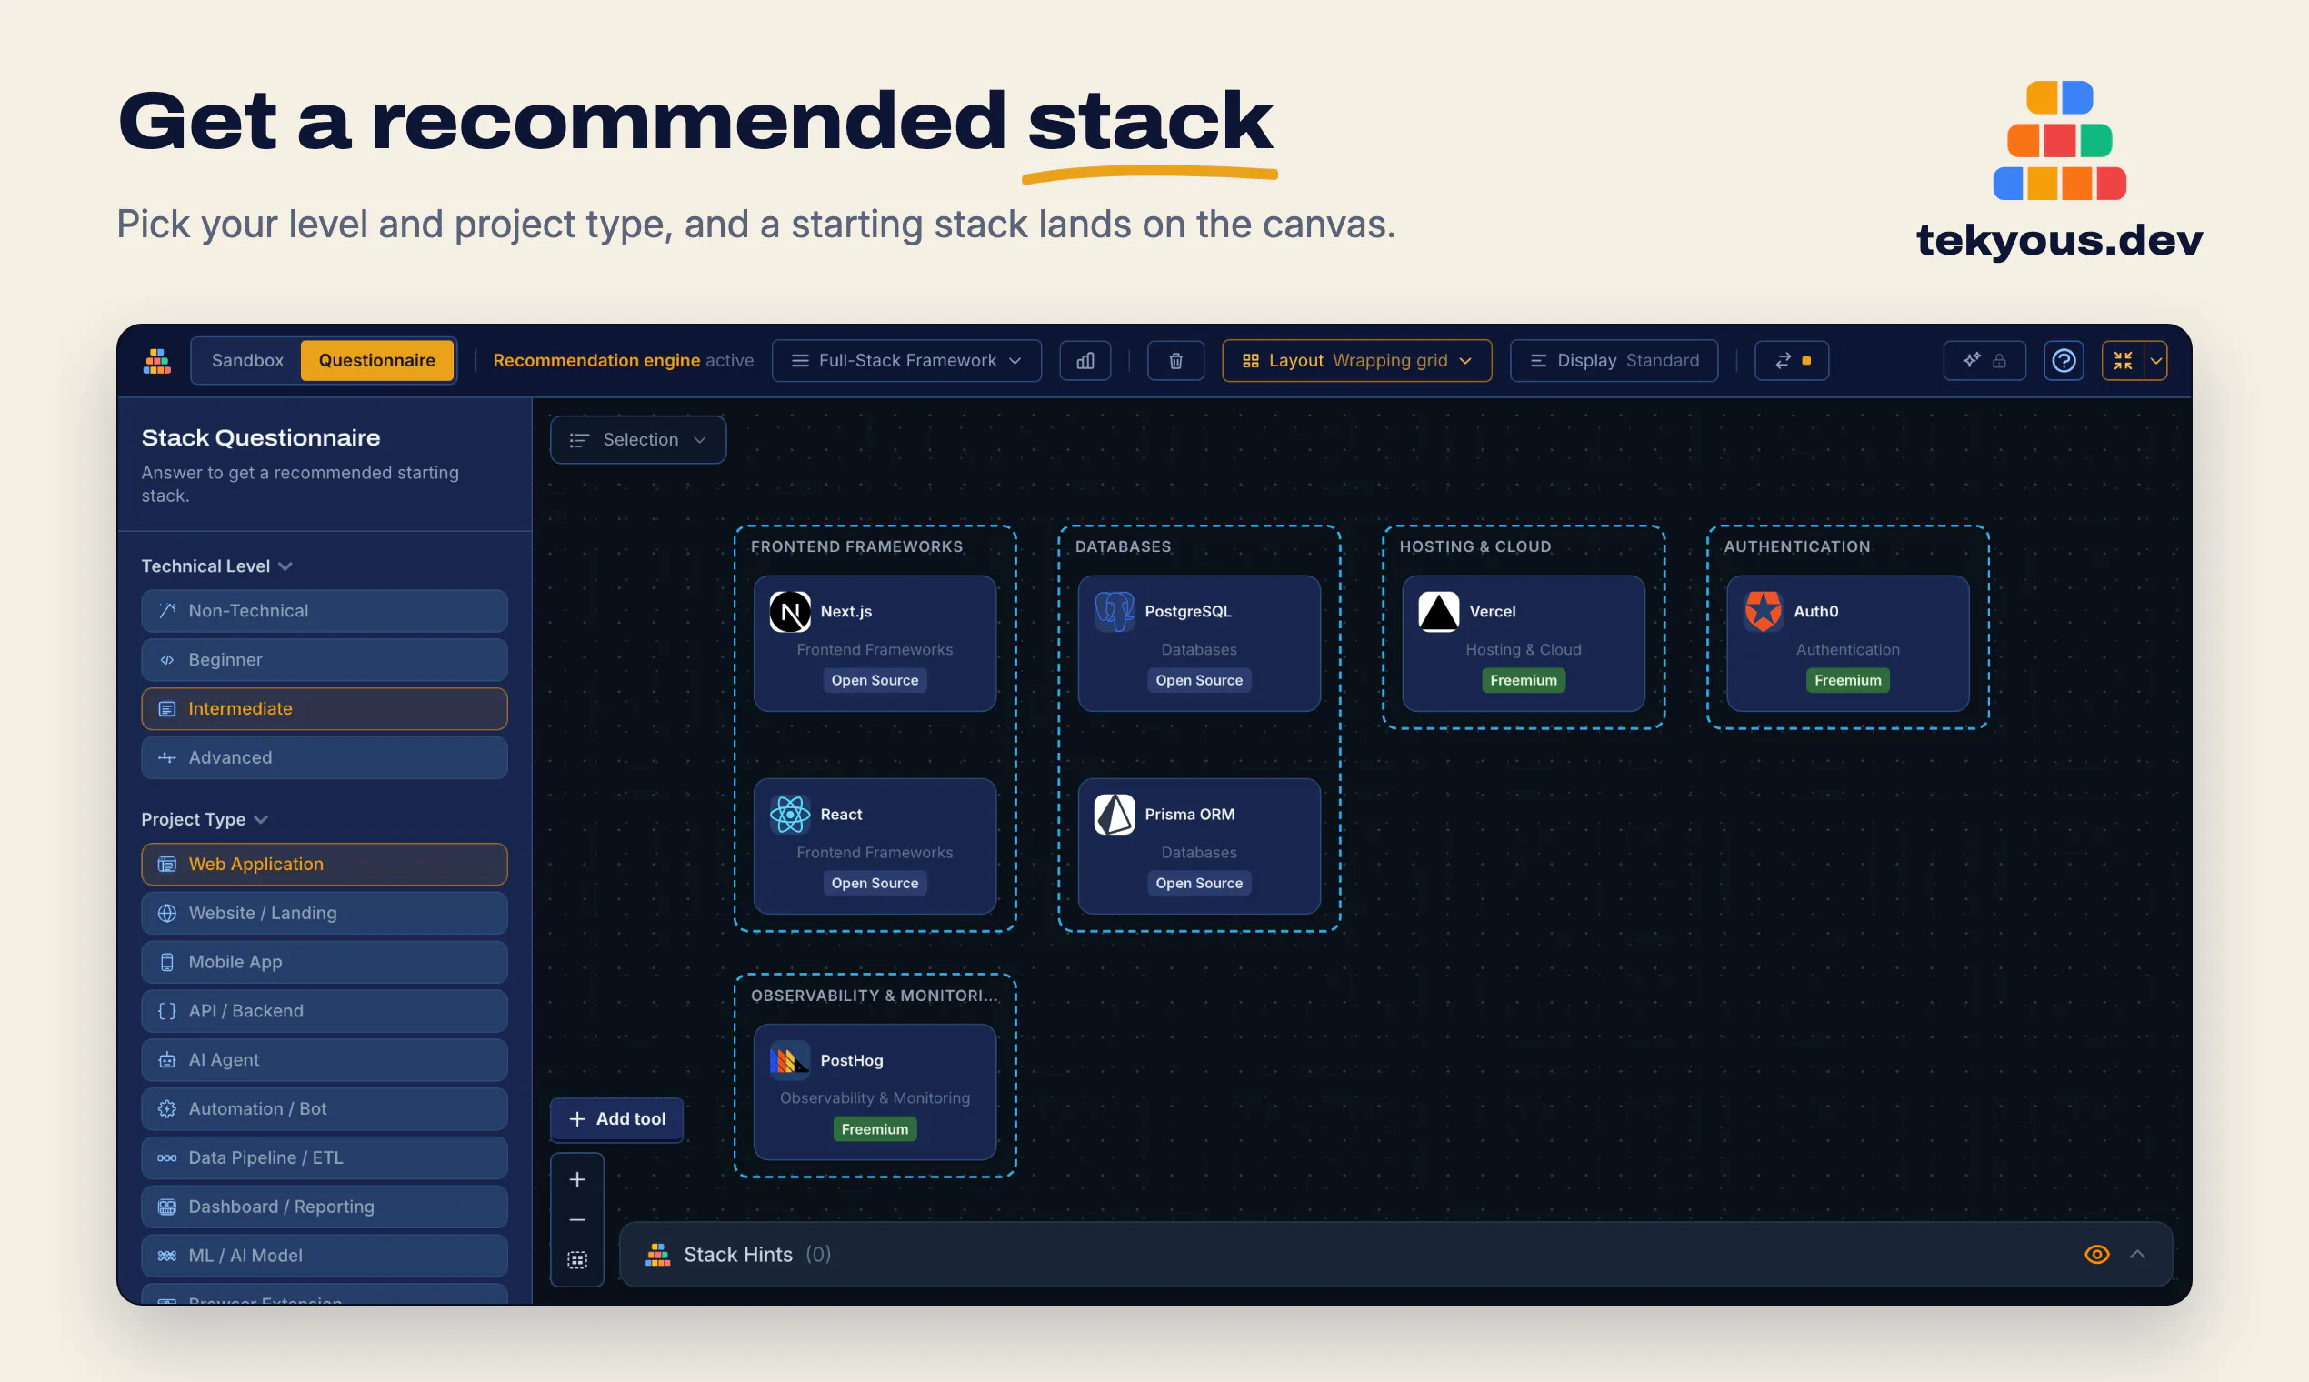The image size is (2309, 1382).
Task: Click the Next.js logo icon
Action: click(x=790, y=612)
